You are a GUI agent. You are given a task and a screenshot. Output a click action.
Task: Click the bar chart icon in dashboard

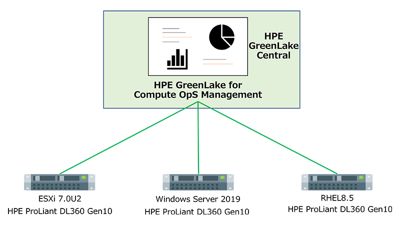pos(177,59)
